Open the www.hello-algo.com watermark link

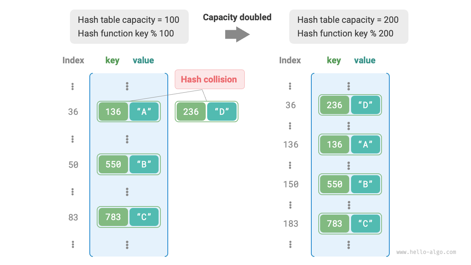click(426, 252)
